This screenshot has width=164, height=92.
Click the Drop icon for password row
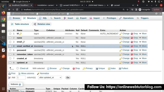click(x=132, y=50)
